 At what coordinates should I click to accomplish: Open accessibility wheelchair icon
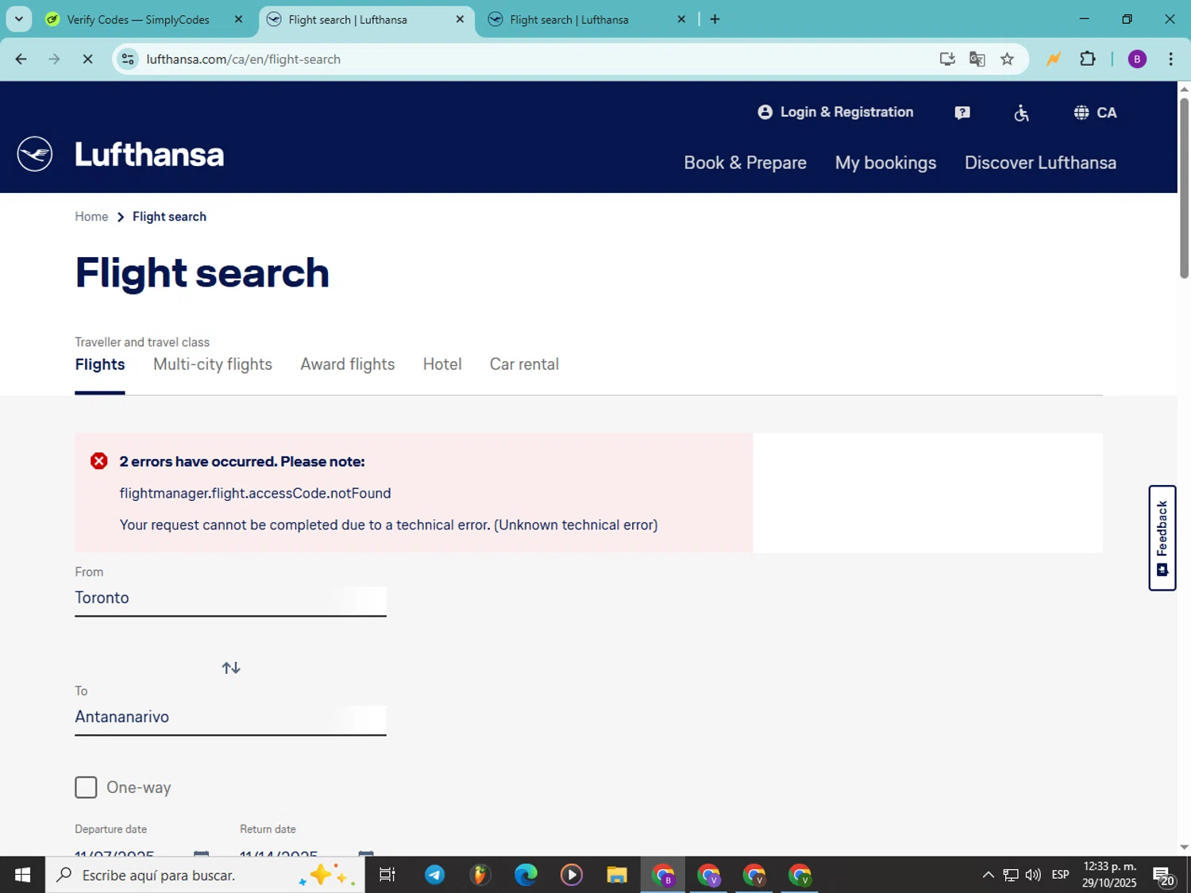coord(1021,113)
